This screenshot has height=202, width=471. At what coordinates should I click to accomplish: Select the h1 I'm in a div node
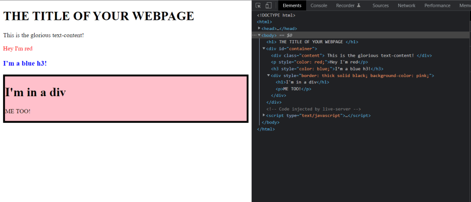302,82
